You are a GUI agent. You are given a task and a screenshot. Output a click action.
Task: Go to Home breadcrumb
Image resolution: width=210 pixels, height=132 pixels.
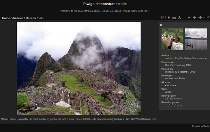tap(6, 18)
